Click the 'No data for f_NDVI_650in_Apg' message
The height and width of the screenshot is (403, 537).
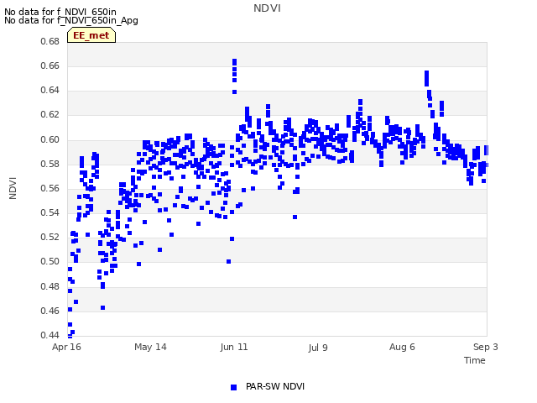tap(71, 20)
